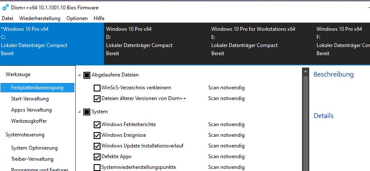This screenshot has height=171, width=370.
Task: Click the Werkzeuge section heading
Action: [x=18, y=74]
